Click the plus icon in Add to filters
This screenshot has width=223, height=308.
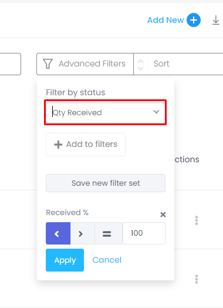click(58, 145)
